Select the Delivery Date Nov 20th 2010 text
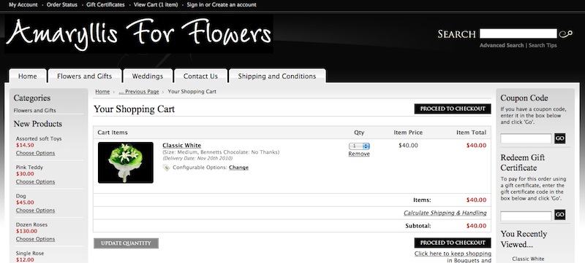 pyautogui.click(x=197, y=158)
